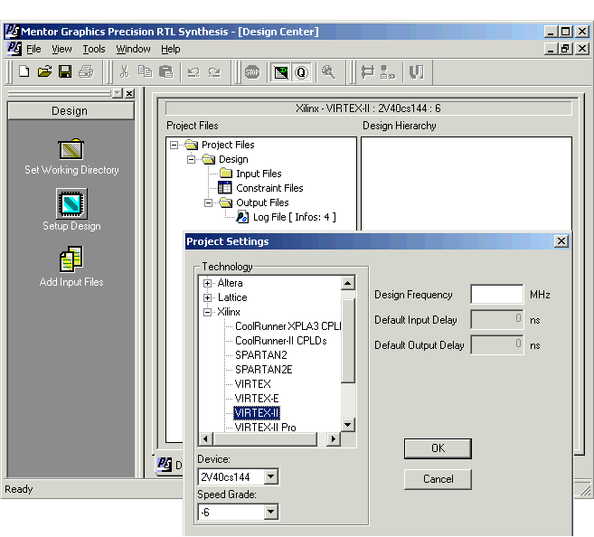Click Cancel in Project Settings

tap(438, 479)
